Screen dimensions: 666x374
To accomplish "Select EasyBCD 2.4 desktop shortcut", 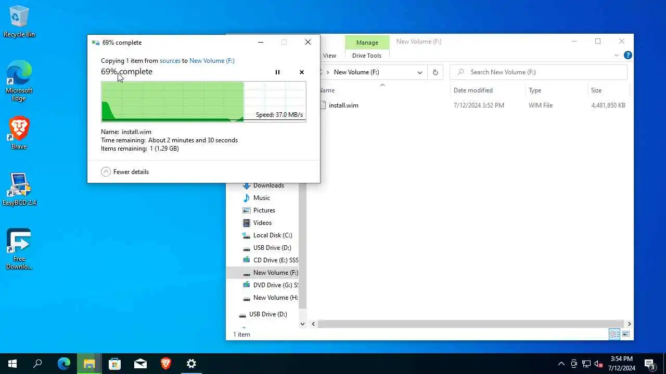I will 19,189.
